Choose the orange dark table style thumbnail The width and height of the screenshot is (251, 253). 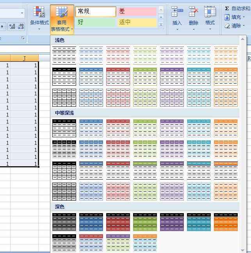[x=225, y=222]
